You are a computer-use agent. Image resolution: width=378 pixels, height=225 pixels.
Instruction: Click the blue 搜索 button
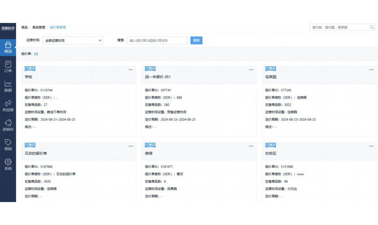(196, 40)
